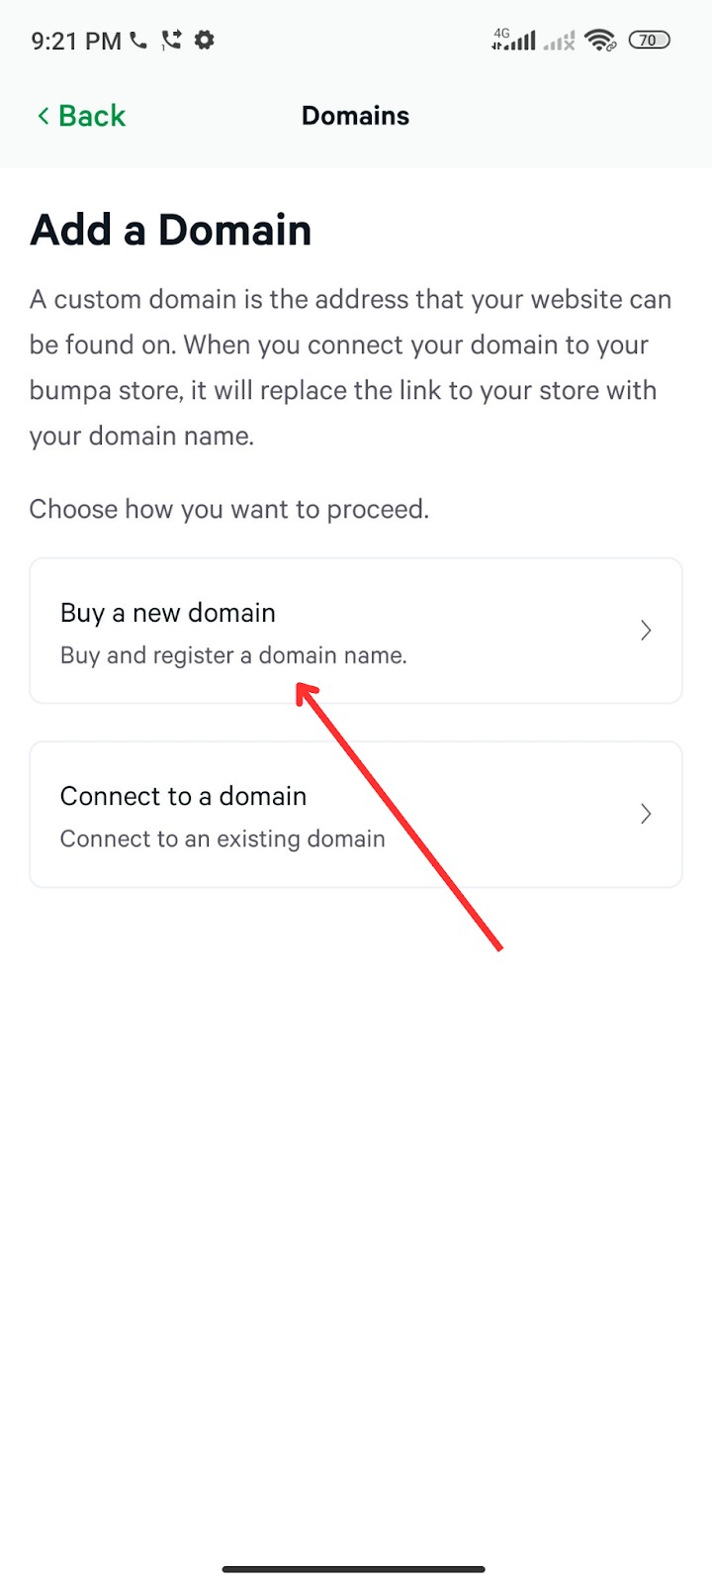Screen dimensions: 712x1584
Task: Open the chevron on Buy a new domain
Action: pyautogui.click(x=646, y=631)
